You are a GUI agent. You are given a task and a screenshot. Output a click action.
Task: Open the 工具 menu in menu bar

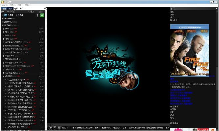pos(20,5)
